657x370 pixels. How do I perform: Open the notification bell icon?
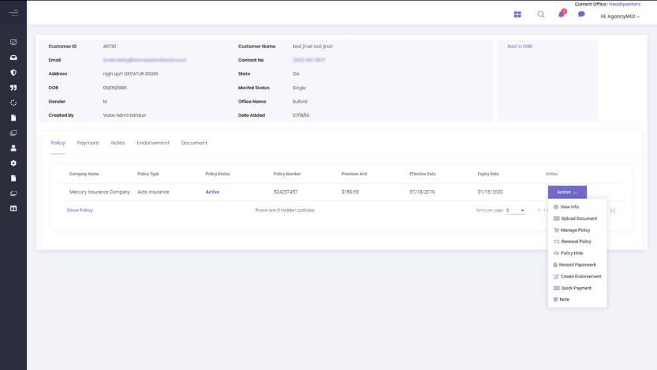pos(561,14)
